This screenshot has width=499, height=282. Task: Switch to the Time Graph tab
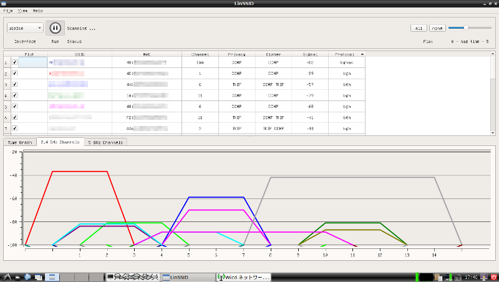20,142
